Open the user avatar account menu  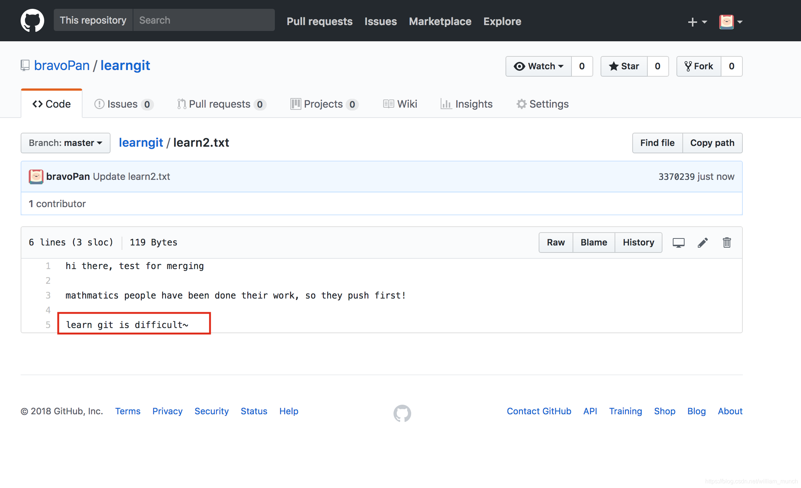(x=731, y=22)
